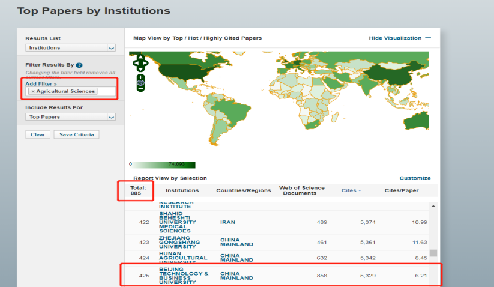Image resolution: width=494 pixels, height=287 pixels.
Task: Pan the map up with arrow control
Action: (140, 56)
